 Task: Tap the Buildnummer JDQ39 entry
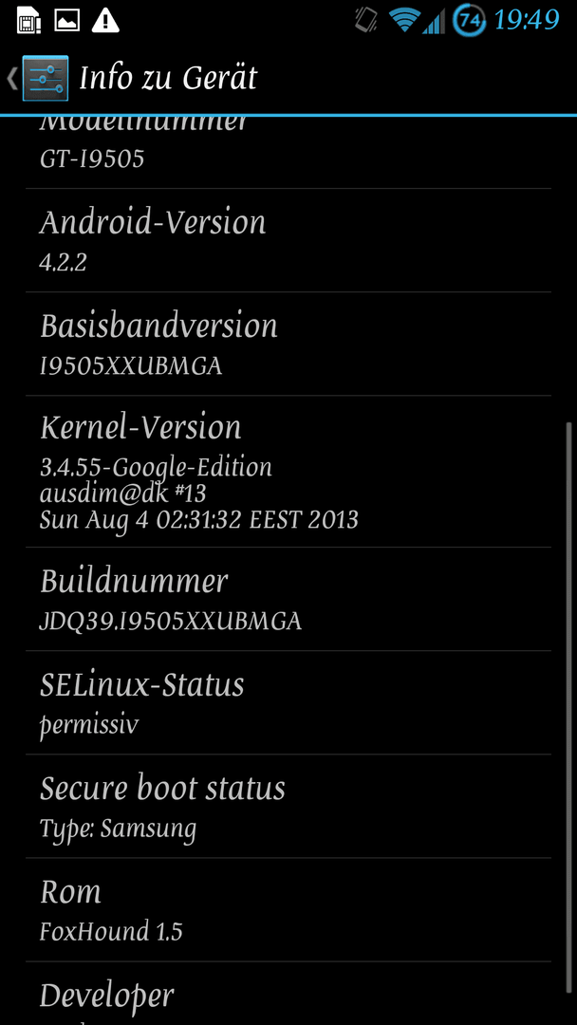288,599
